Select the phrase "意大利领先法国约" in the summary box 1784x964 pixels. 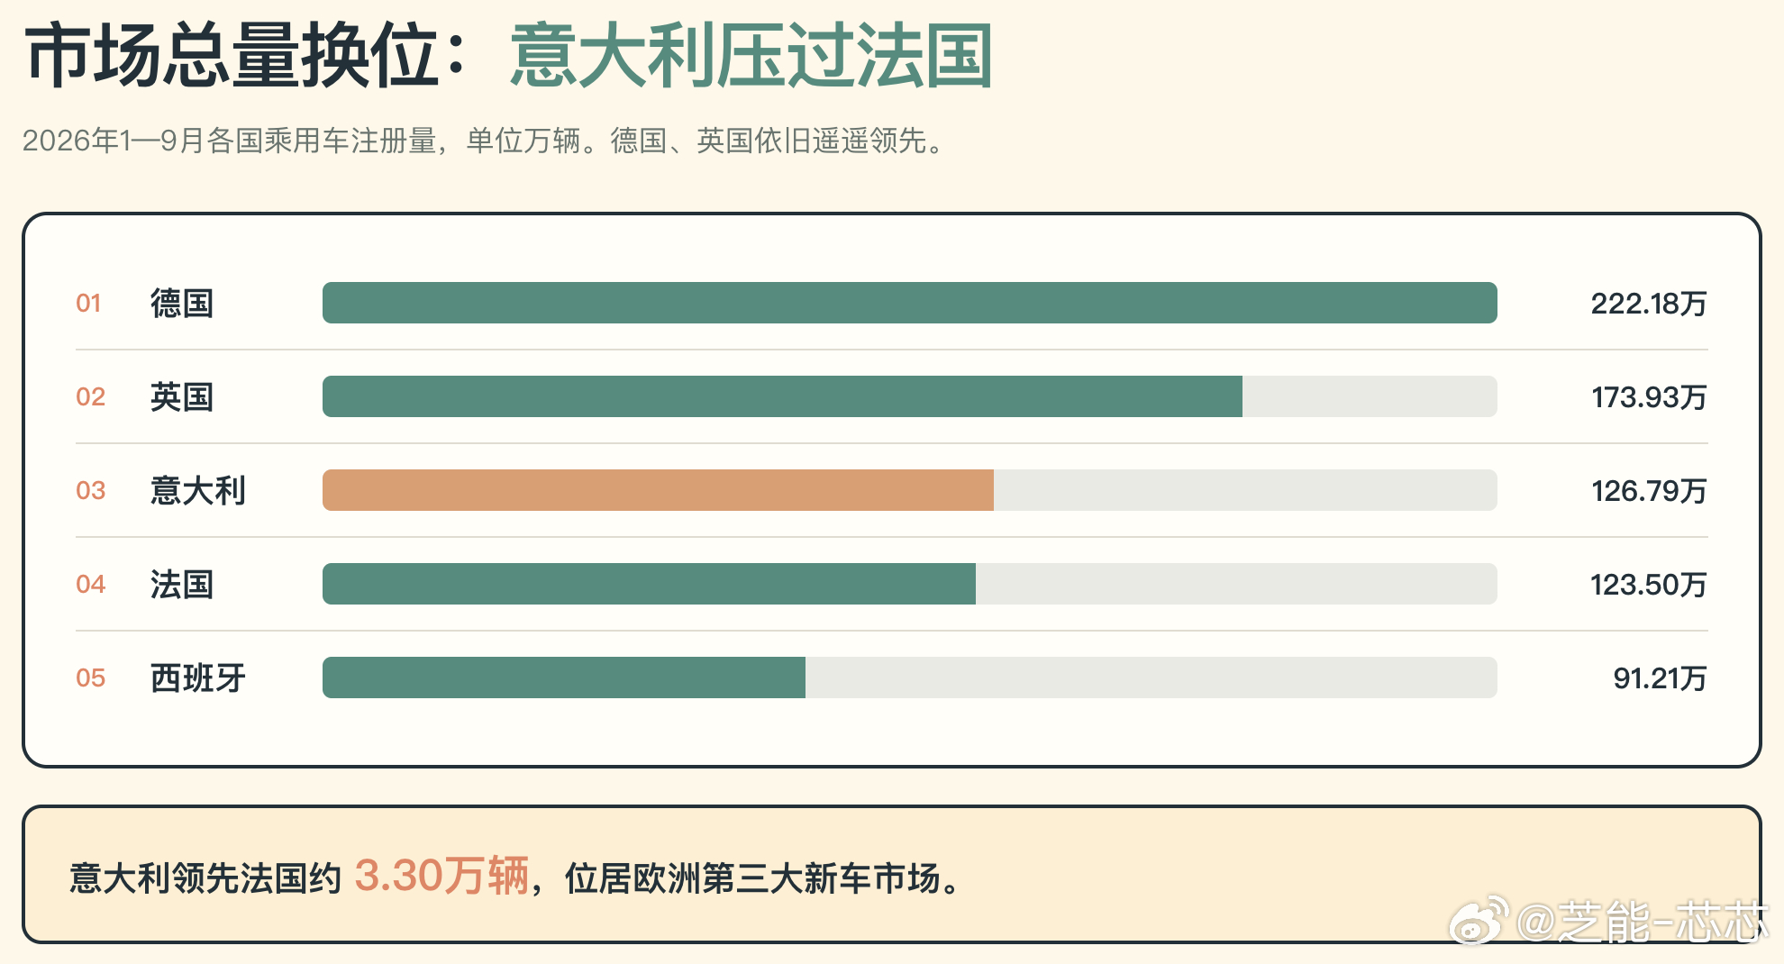click(205, 878)
